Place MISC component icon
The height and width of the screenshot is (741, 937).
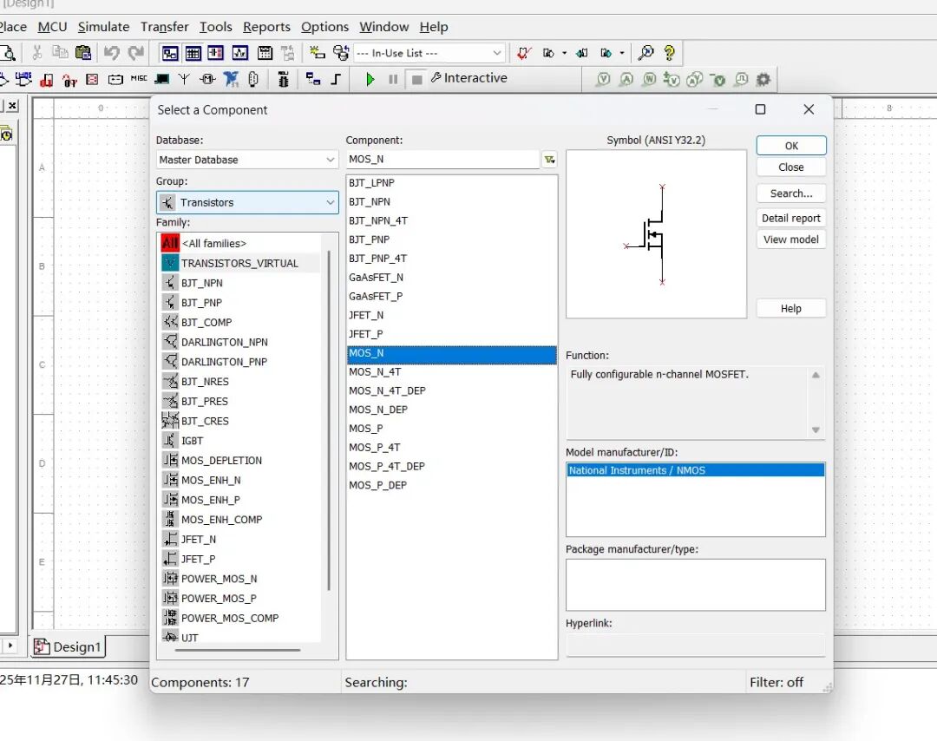(x=139, y=78)
